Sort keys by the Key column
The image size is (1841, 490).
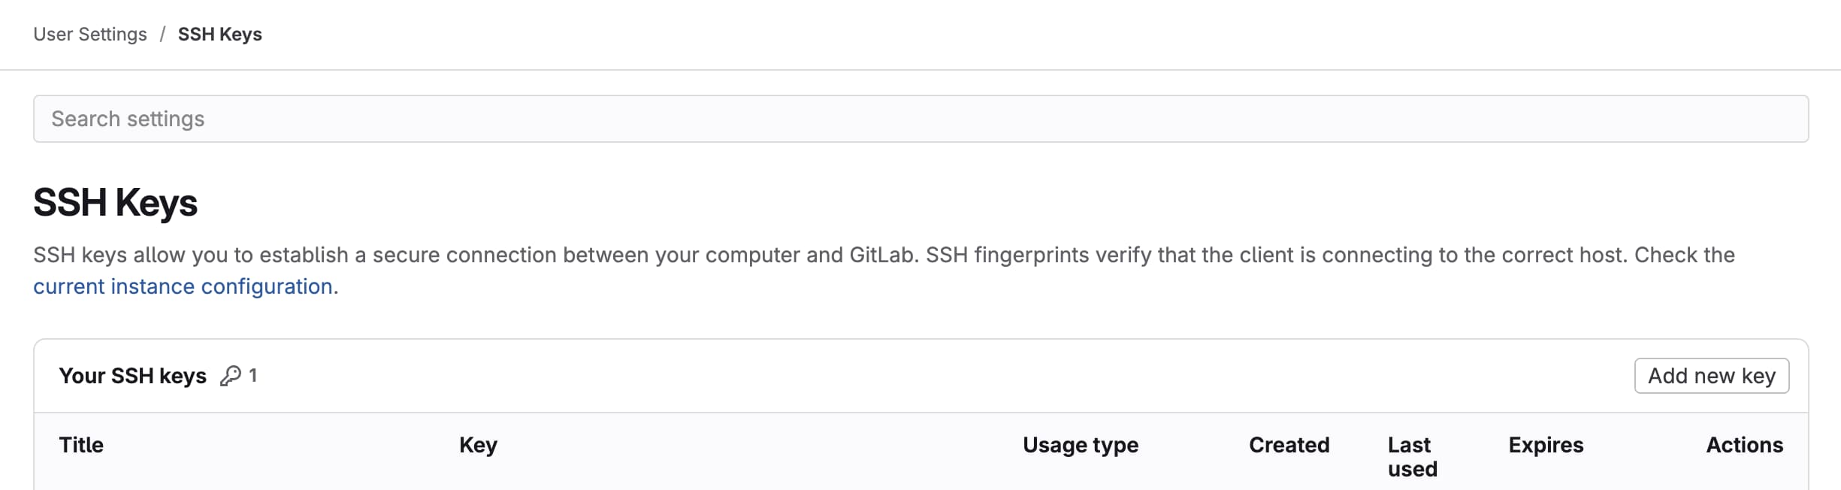[478, 445]
